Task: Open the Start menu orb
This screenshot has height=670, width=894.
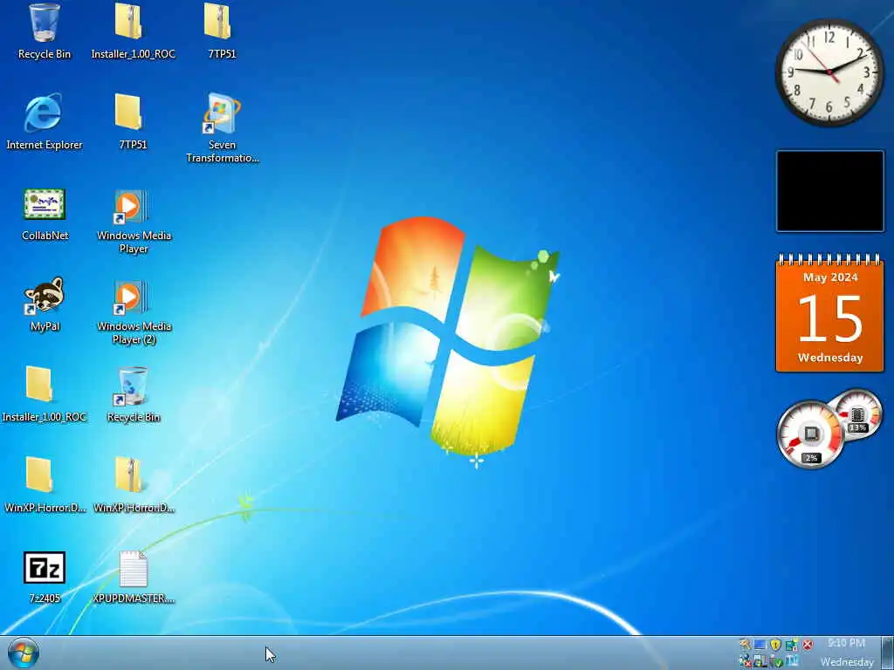Action: click(24, 653)
